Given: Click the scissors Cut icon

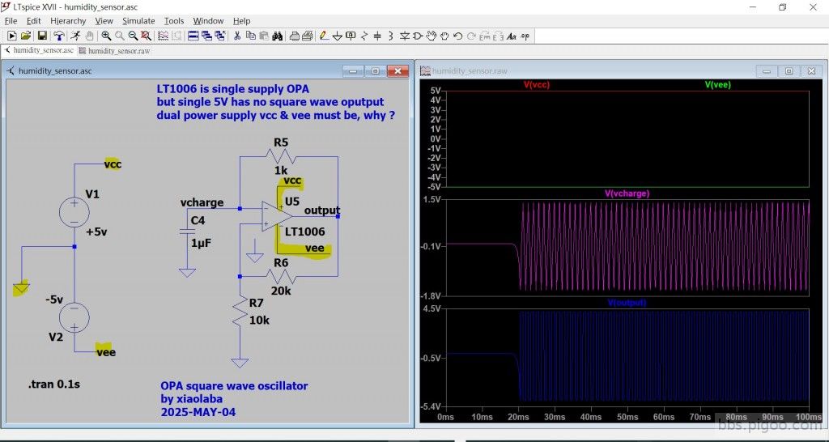Looking at the screenshot, I should pyautogui.click(x=237, y=36).
